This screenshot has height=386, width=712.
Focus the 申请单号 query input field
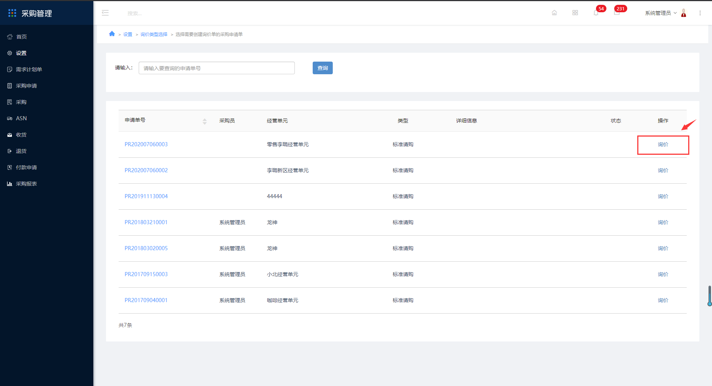217,68
